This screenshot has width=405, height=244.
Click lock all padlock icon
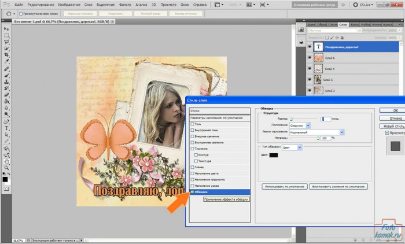(x=342, y=38)
